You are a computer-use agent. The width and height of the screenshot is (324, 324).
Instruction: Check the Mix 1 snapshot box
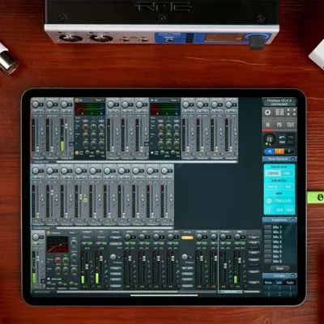click(267, 228)
